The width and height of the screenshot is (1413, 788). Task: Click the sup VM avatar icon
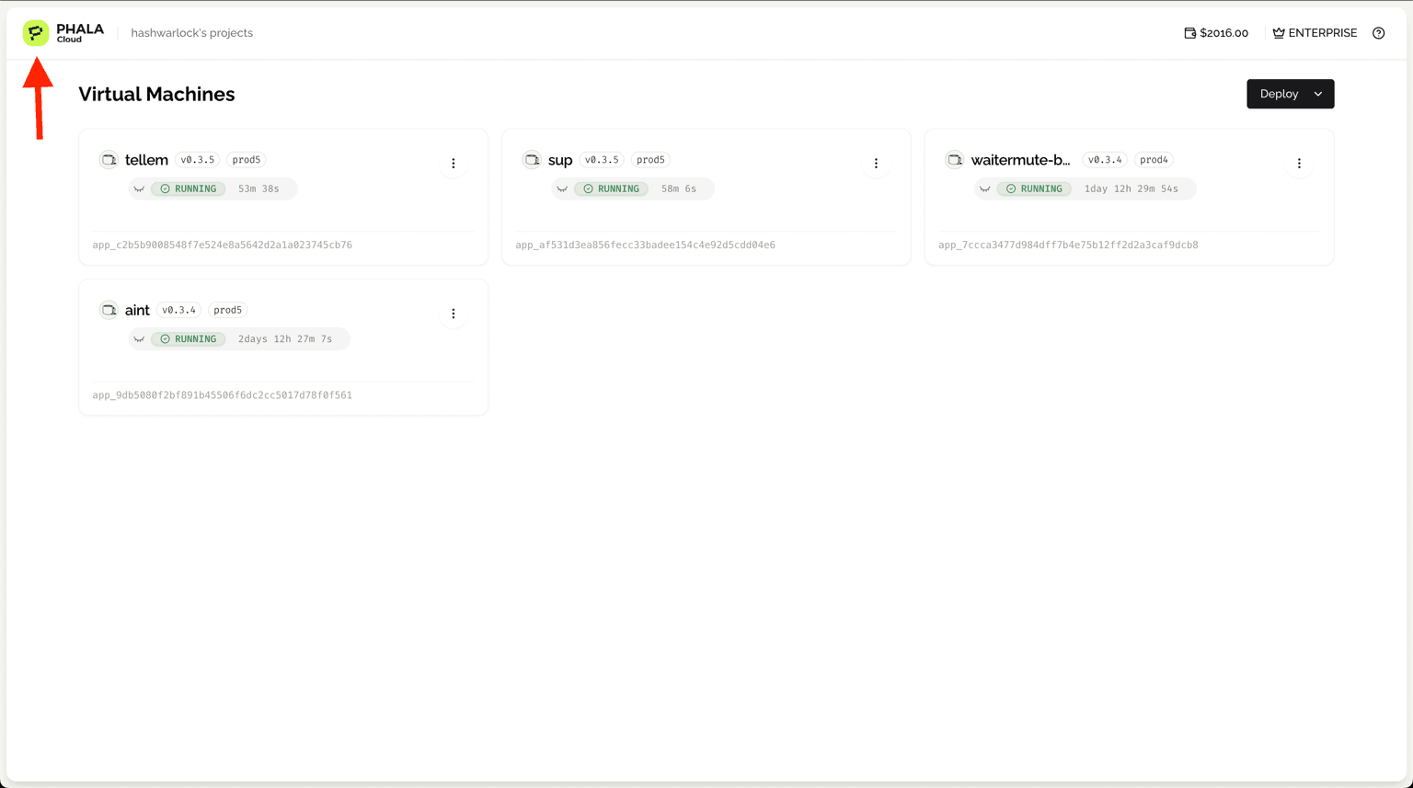click(532, 160)
